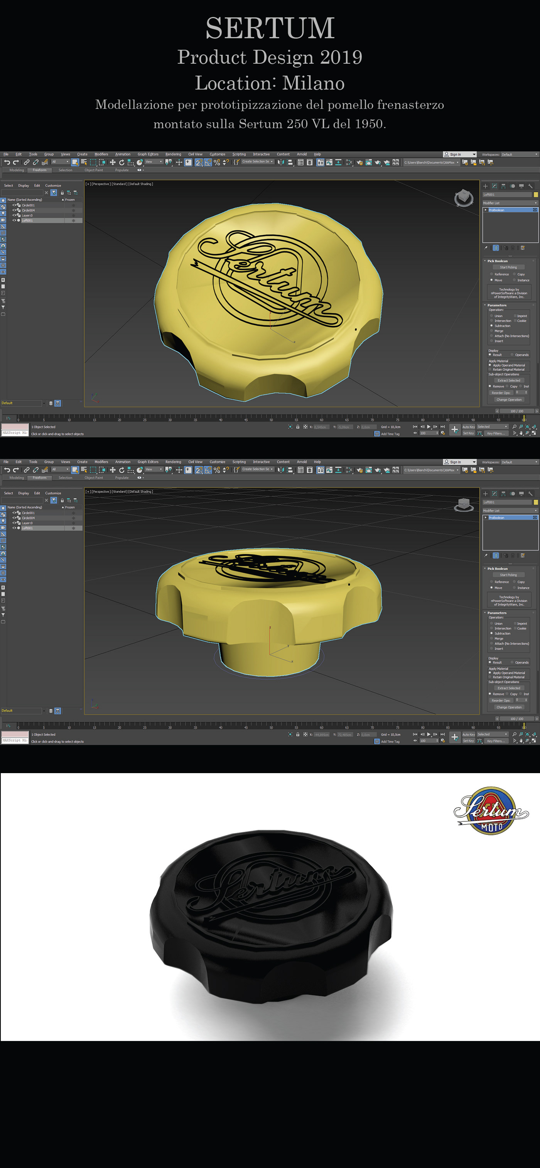Choose Operands display radio in the lower panel
This screenshot has width=540, height=1168.
tap(512, 662)
